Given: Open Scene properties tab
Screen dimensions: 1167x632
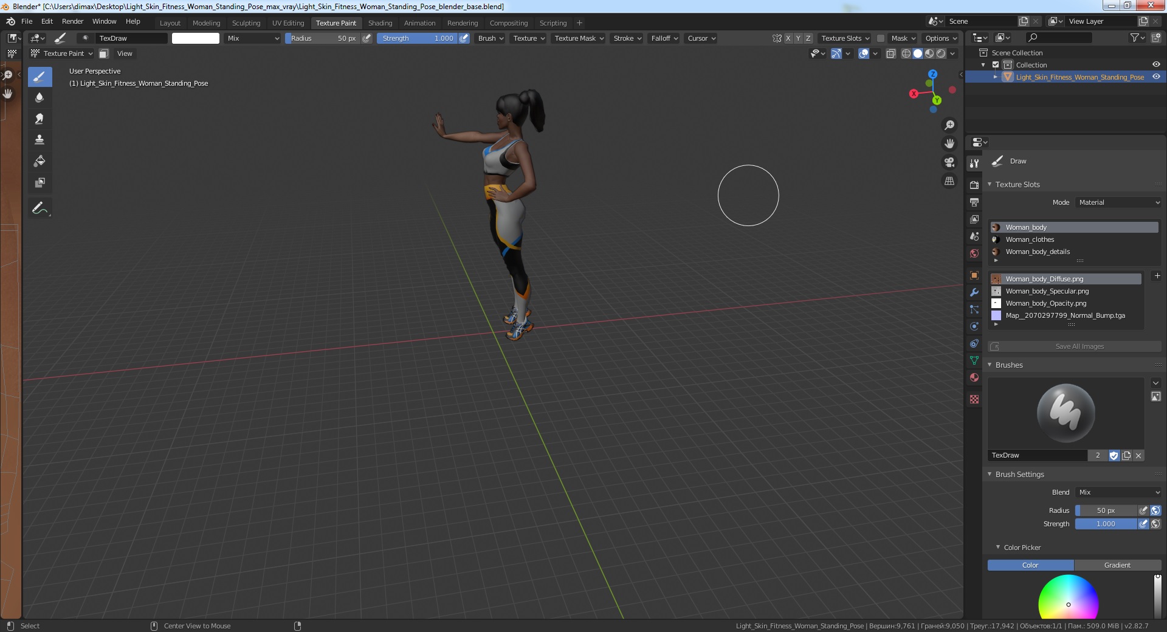Looking at the screenshot, I should click(974, 236).
